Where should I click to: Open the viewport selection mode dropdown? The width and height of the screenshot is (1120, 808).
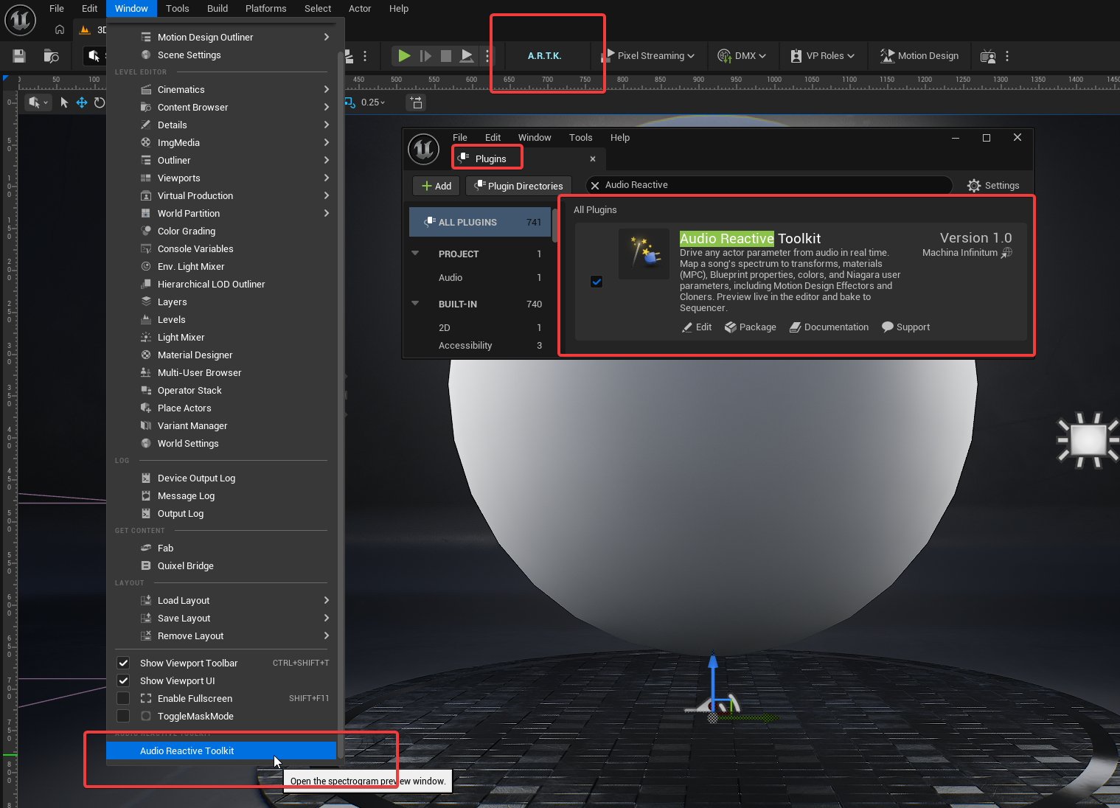38,102
